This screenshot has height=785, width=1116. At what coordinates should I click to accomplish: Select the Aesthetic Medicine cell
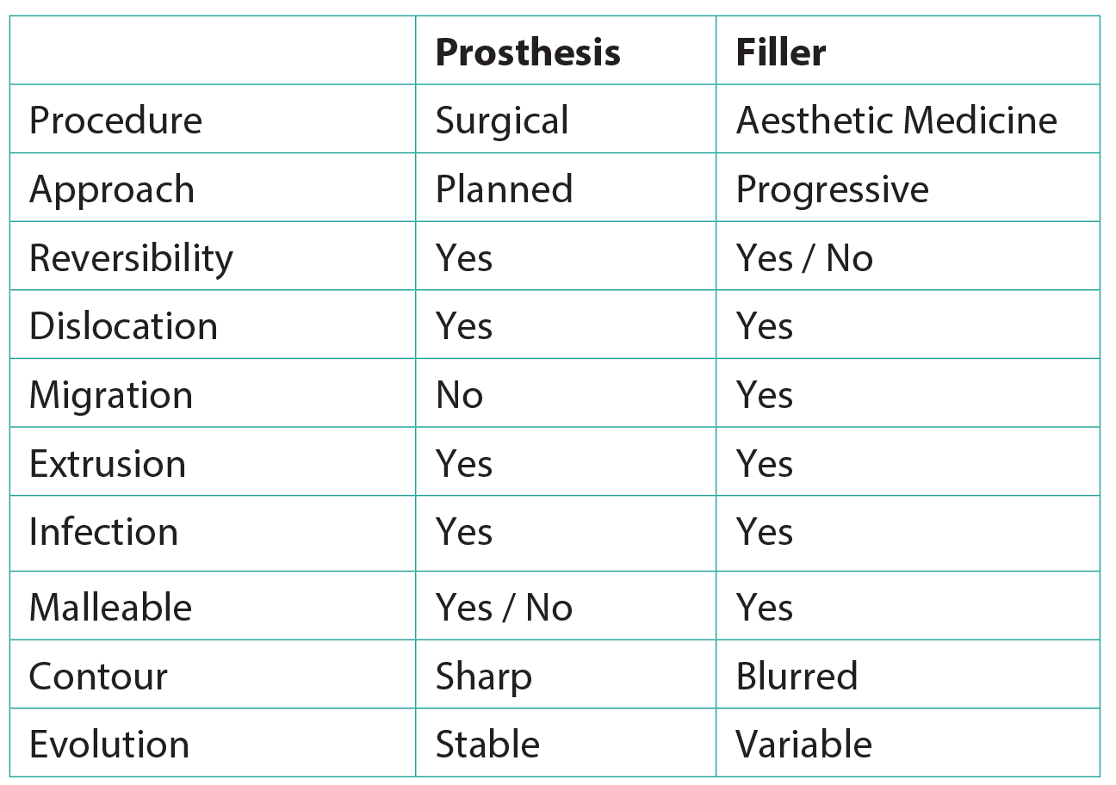point(896,121)
